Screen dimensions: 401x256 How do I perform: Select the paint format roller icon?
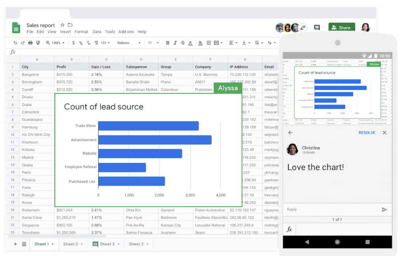coord(38,43)
